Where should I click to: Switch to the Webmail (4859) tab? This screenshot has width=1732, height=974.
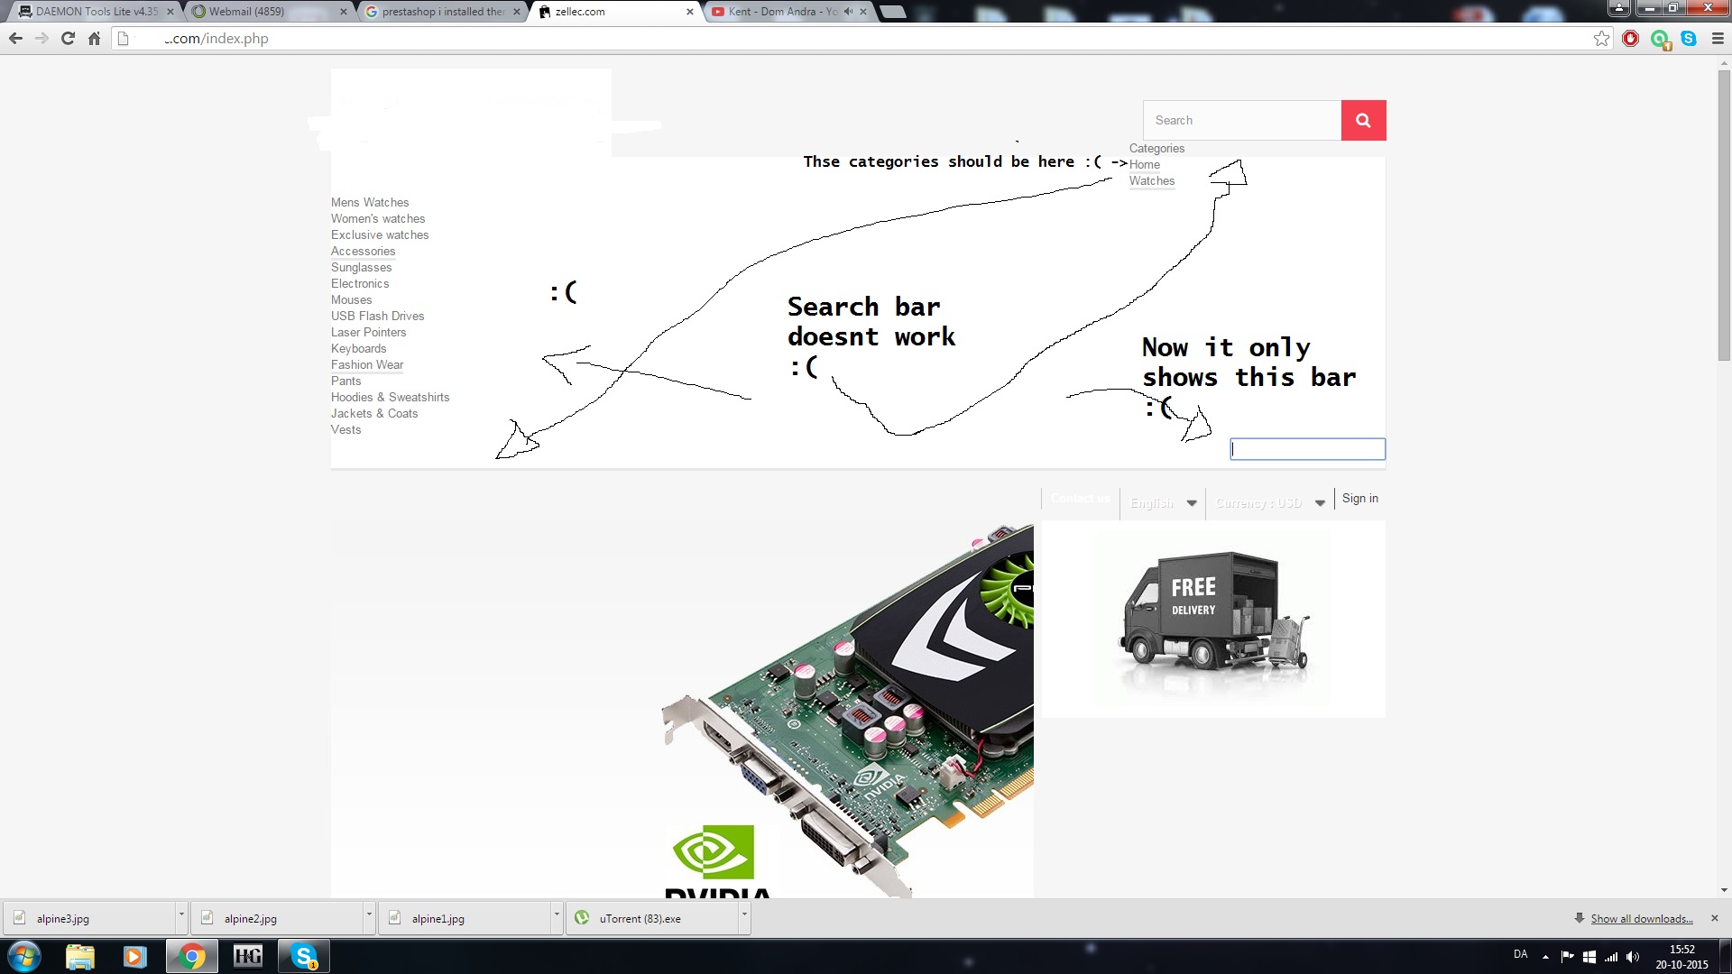(262, 12)
